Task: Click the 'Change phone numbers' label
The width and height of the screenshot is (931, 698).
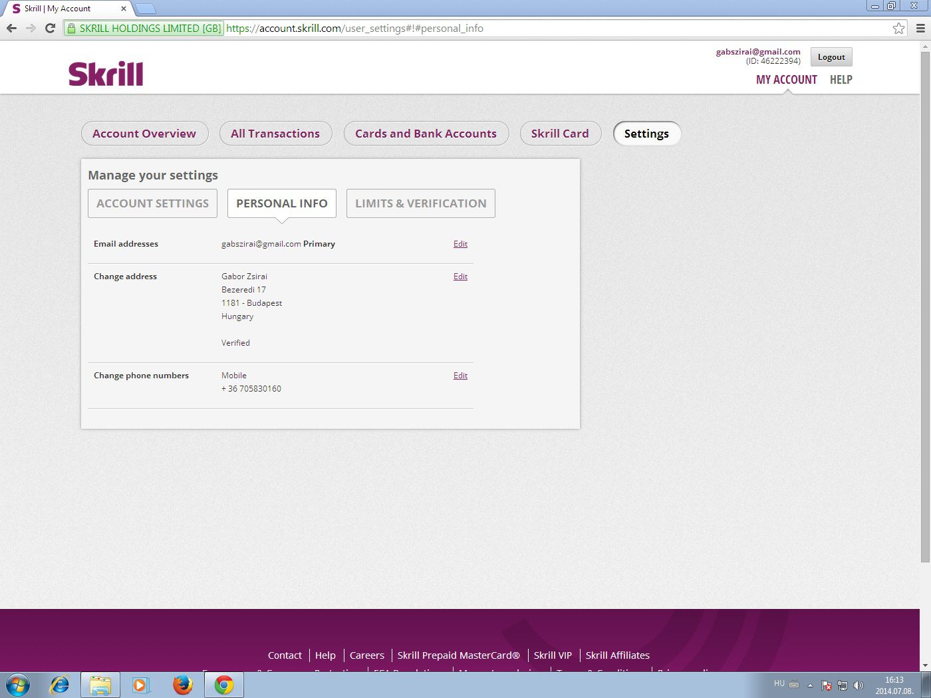Action: (141, 376)
